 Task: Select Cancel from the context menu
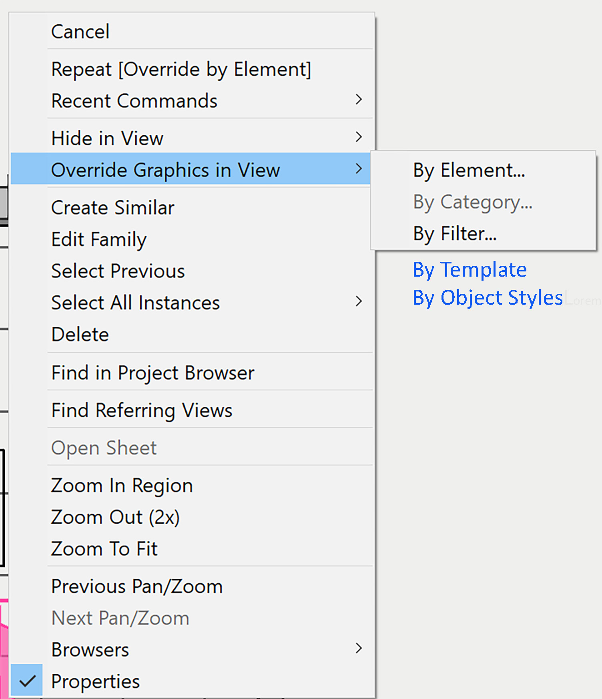click(x=80, y=31)
